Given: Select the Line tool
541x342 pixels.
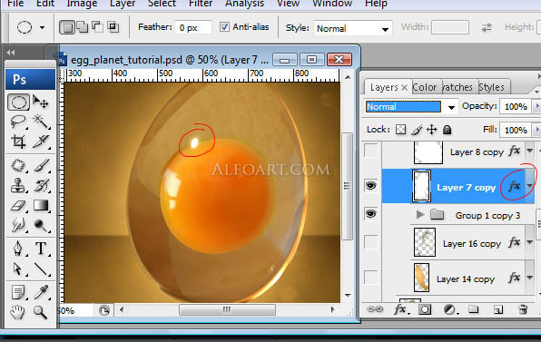Looking at the screenshot, I should 41,269.
